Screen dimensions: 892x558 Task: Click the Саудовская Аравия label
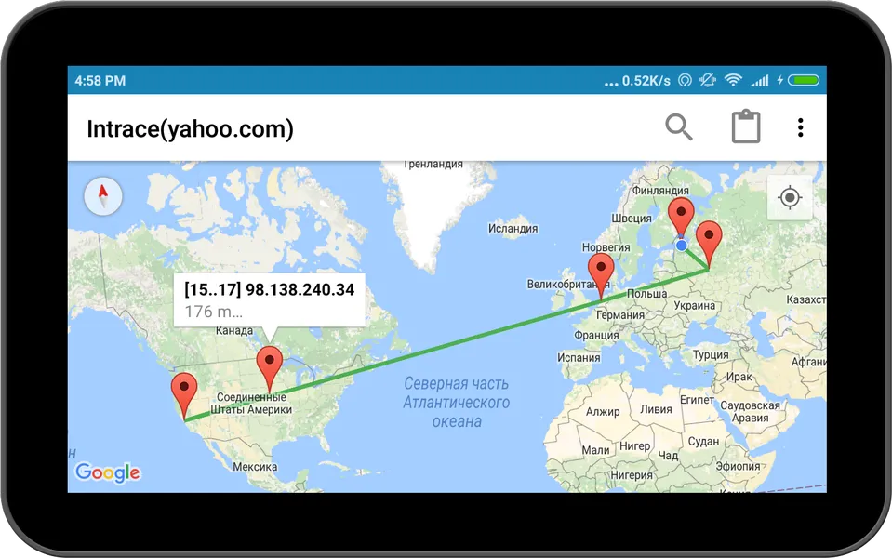751,412
